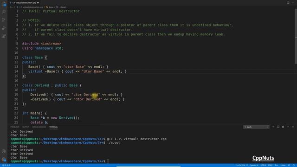Click 'delete b;' on line 25
This screenshot has width=297, height=167.
coord(39,122)
